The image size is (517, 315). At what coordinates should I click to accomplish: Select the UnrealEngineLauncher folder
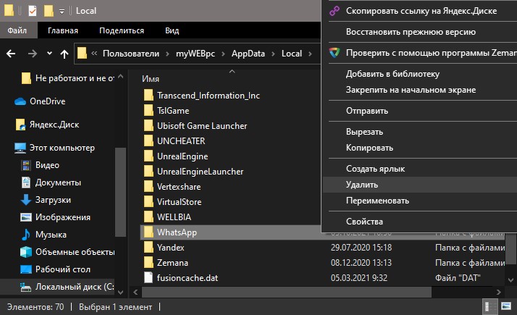[200, 172]
